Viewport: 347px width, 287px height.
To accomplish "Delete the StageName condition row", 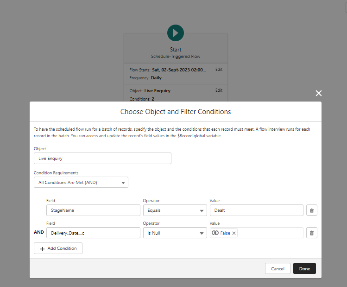I will click(x=312, y=210).
